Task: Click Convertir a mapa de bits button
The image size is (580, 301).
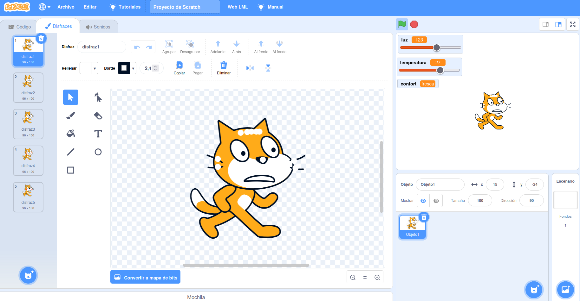Action: [145, 277]
